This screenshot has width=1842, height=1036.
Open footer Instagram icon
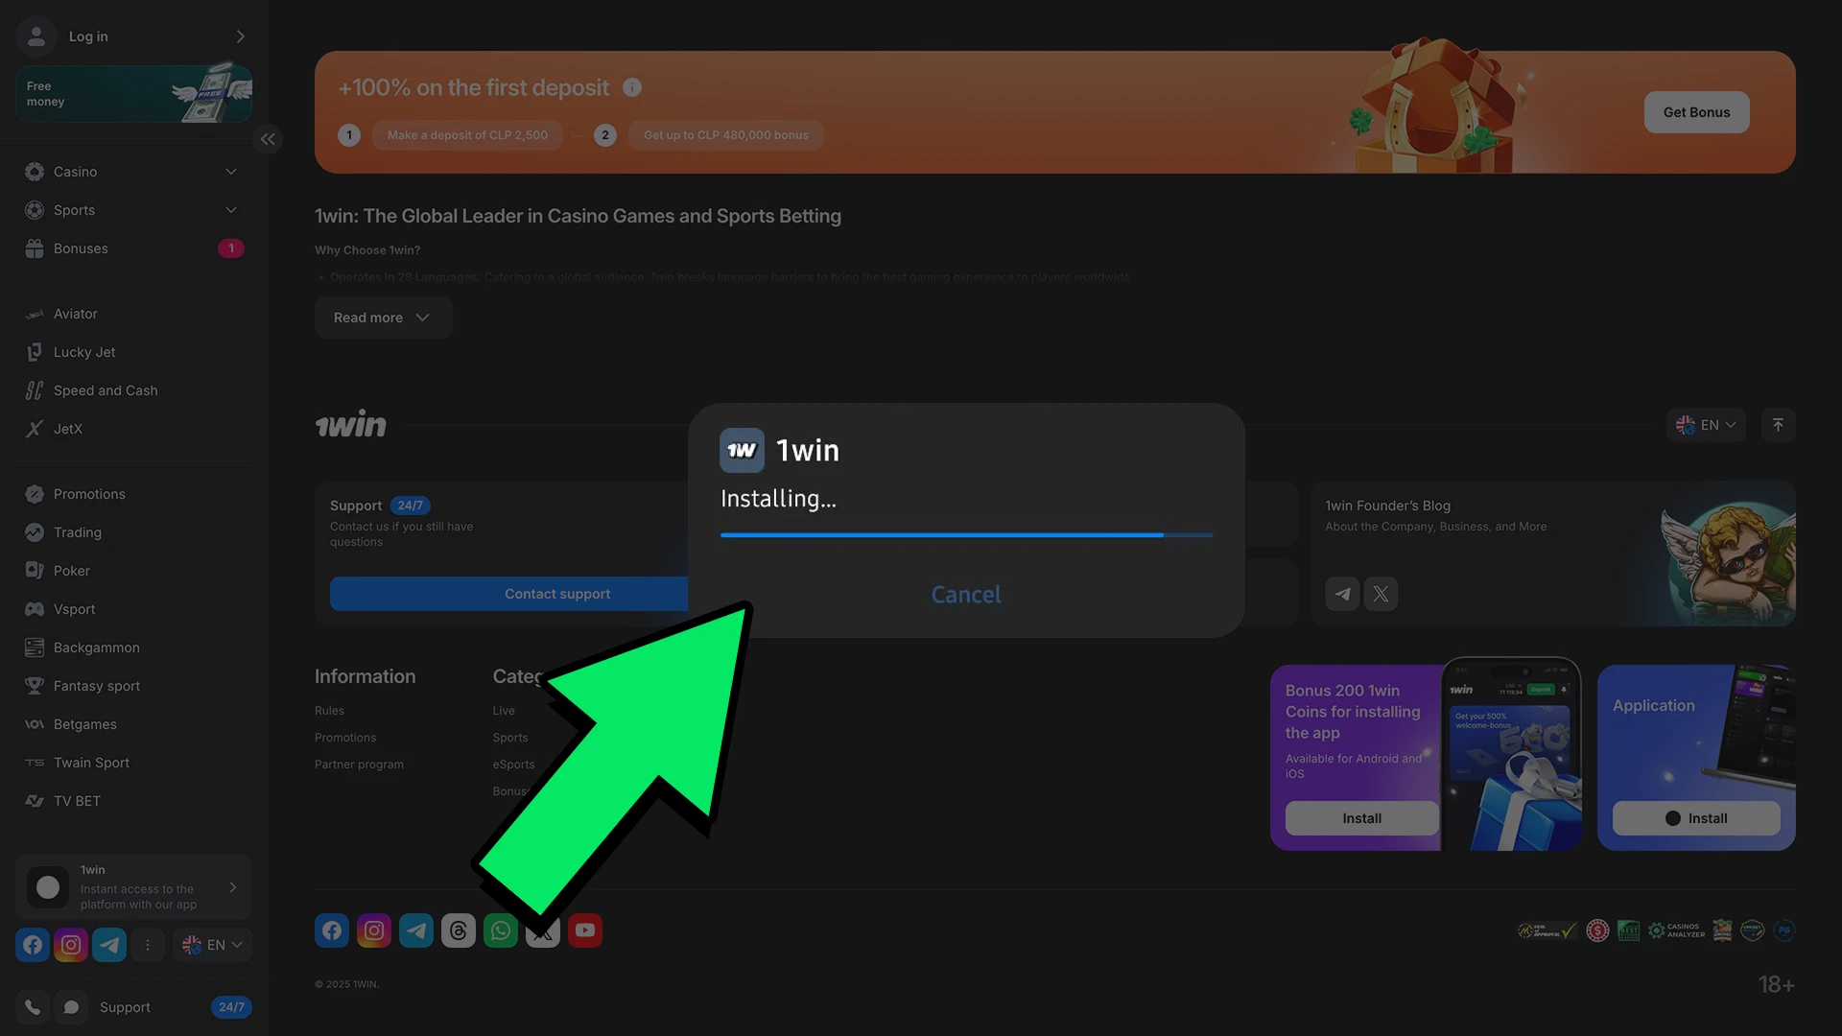(374, 930)
